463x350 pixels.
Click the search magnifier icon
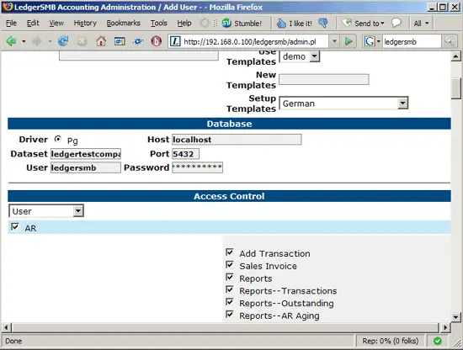pos(450,41)
